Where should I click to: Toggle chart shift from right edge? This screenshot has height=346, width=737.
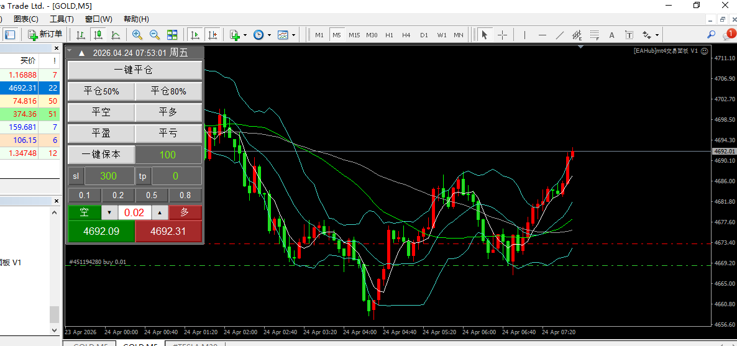pyautogui.click(x=213, y=34)
